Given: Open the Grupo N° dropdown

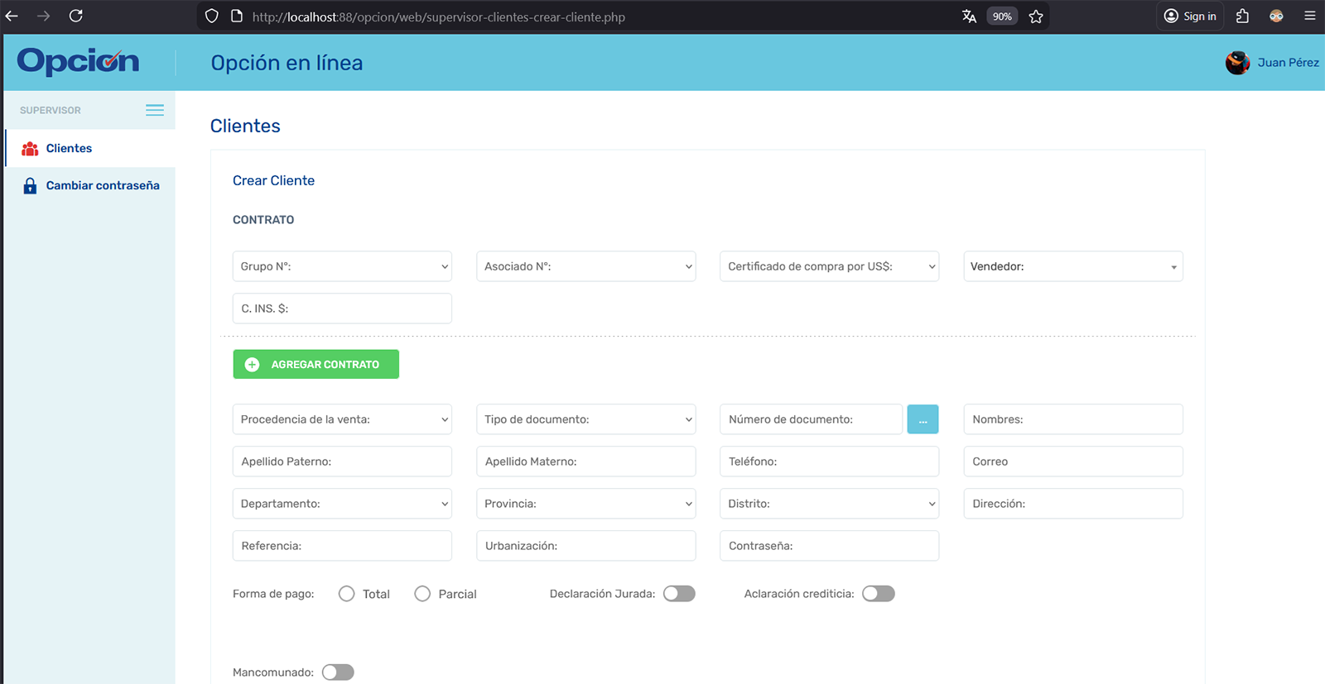Looking at the screenshot, I should tap(342, 266).
